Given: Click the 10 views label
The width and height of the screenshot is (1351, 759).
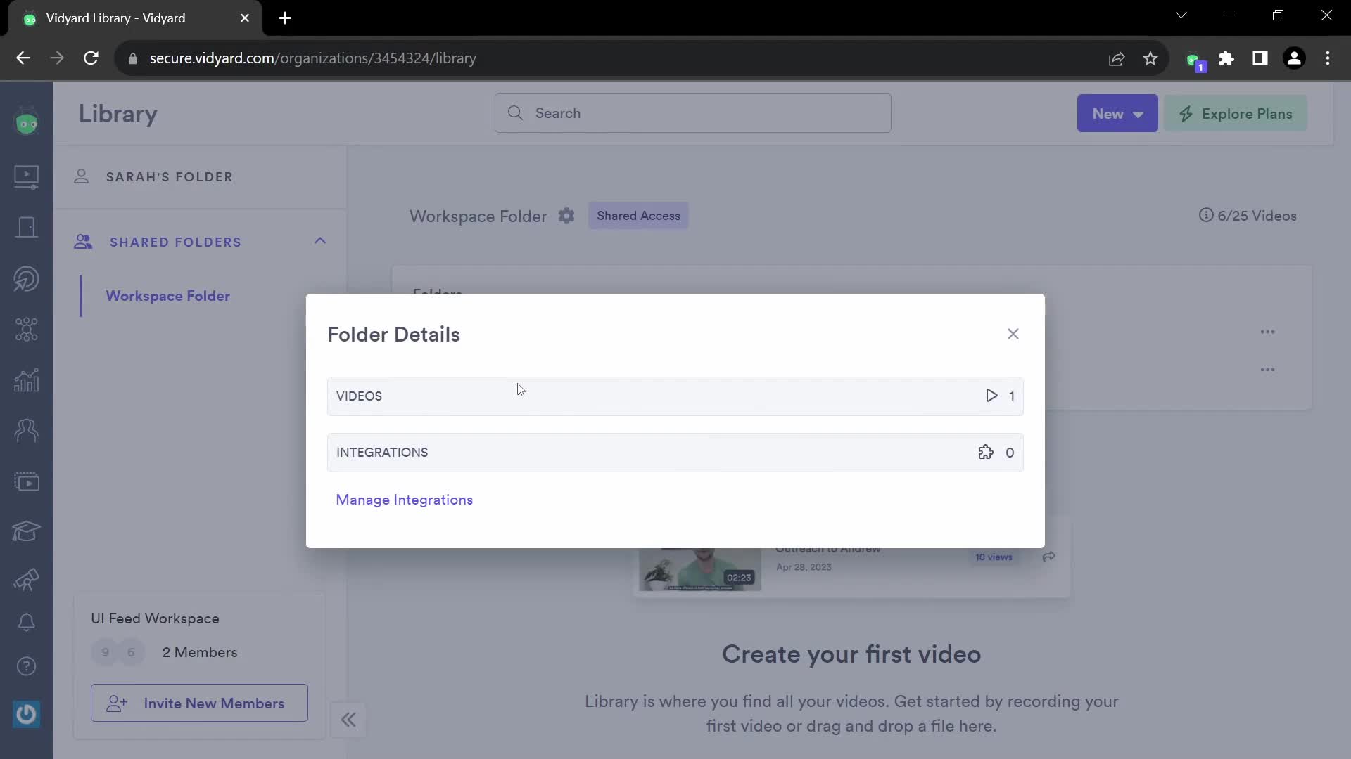Looking at the screenshot, I should point(994,557).
